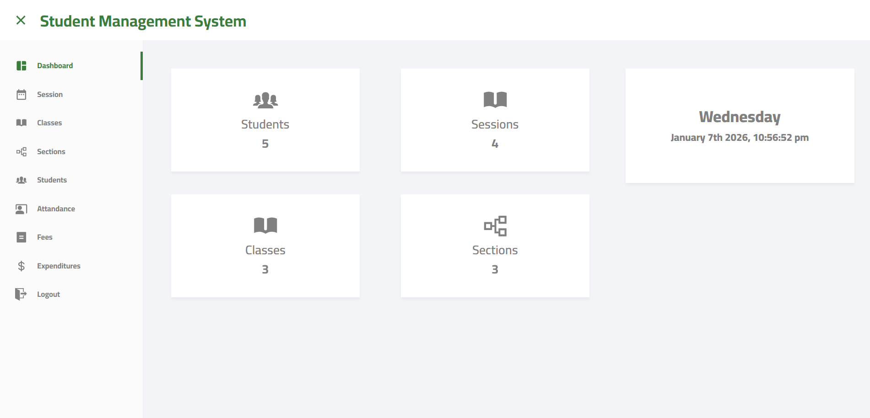
Task: Select the Sections hierarchy icon
Action: 21,151
